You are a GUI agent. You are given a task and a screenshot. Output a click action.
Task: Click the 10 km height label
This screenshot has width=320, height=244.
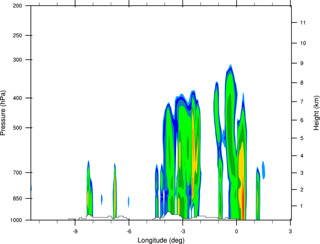pyautogui.click(x=303, y=43)
